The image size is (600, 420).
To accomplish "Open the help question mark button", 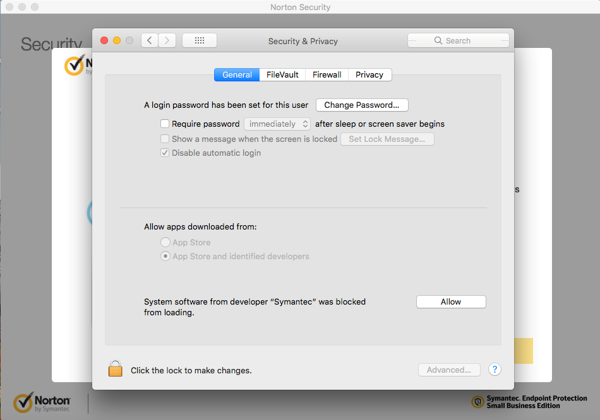I will click(495, 370).
